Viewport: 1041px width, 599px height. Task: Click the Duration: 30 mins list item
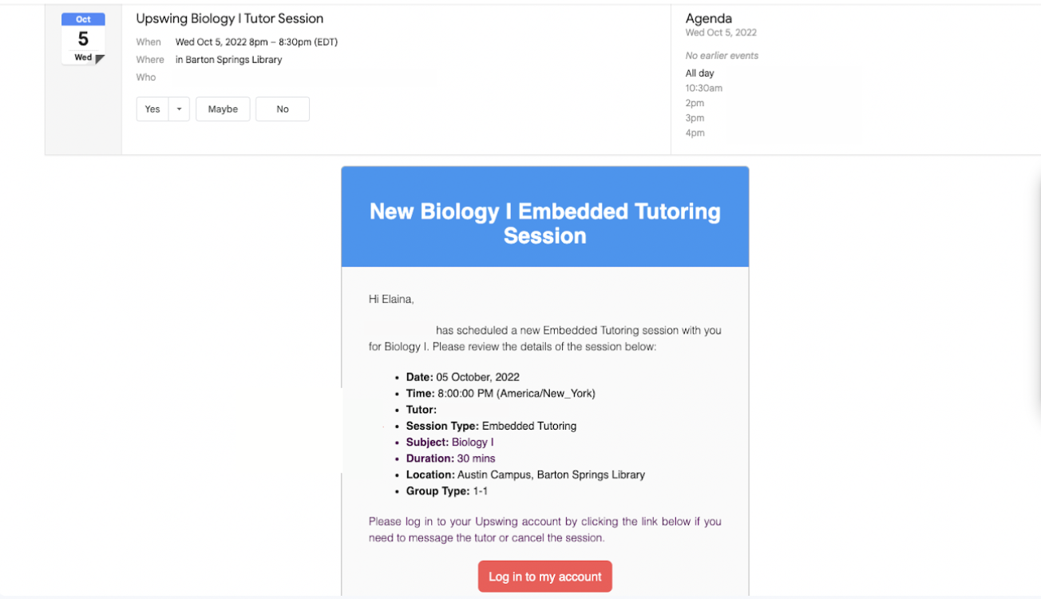coord(451,458)
